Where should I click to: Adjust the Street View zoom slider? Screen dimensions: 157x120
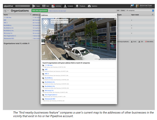tap(46, 32)
